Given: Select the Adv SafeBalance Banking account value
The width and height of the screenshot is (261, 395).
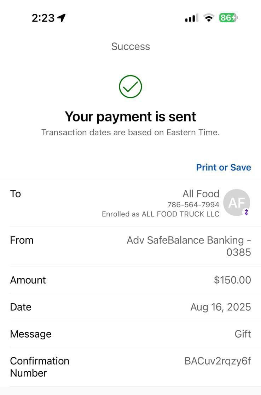Looking at the screenshot, I should pyautogui.click(x=189, y=246).
